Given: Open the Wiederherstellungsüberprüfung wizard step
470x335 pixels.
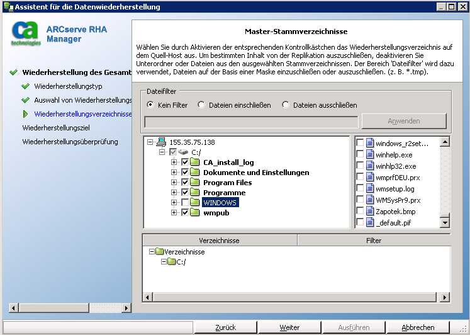Looking at the screenshot, I should click(70, 142).
